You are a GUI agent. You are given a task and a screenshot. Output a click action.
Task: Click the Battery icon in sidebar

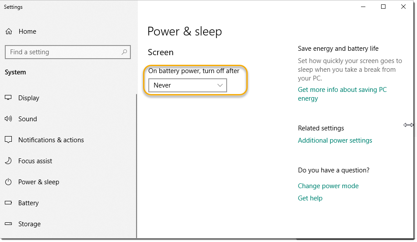click(8, 203)
